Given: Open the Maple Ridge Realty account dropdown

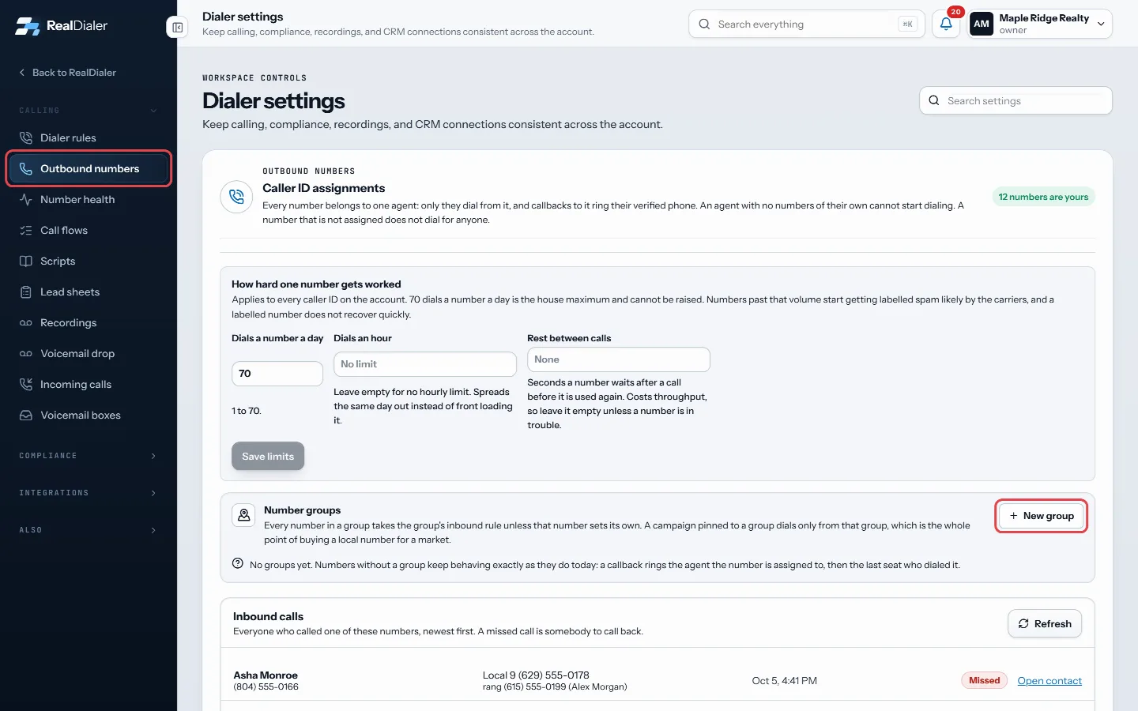Looking at the screenshot, I should point(1040,24).
